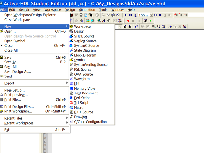Toggle the paragraph marks icon
The image size is (204, 153).
point(109,21)
